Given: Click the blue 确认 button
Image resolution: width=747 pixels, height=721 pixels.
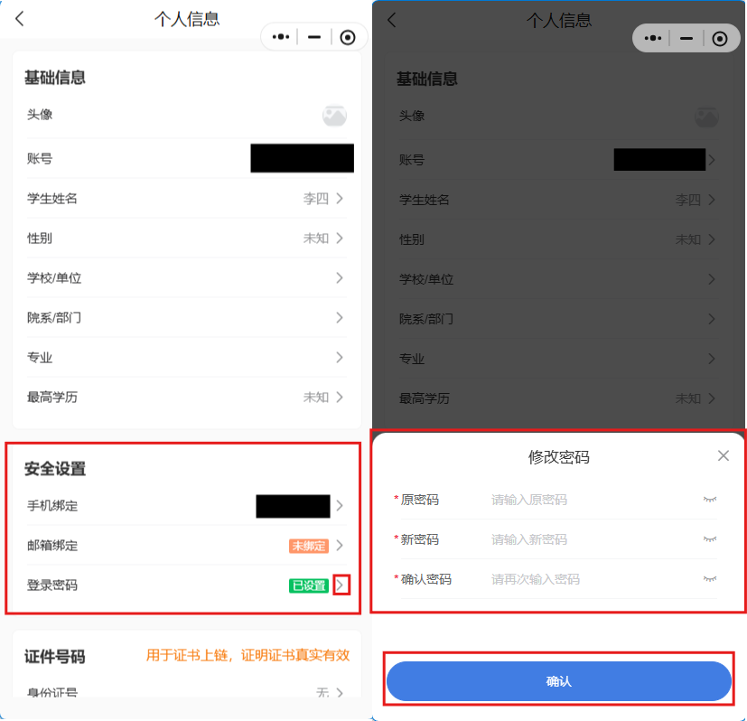Looking at the screenshot, I should point(558,681).
